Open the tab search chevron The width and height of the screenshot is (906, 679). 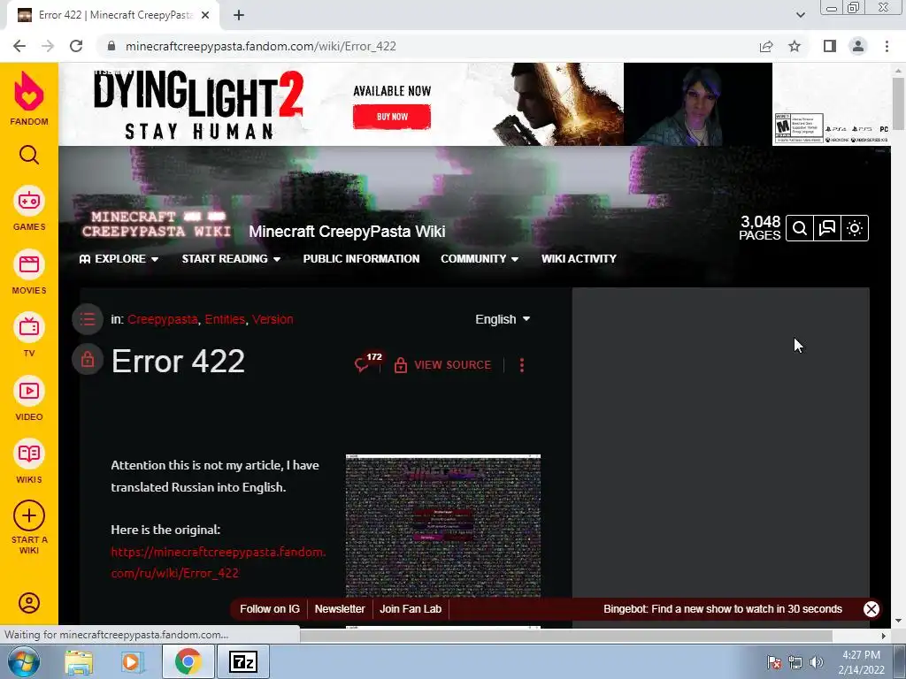coord(800,15)
